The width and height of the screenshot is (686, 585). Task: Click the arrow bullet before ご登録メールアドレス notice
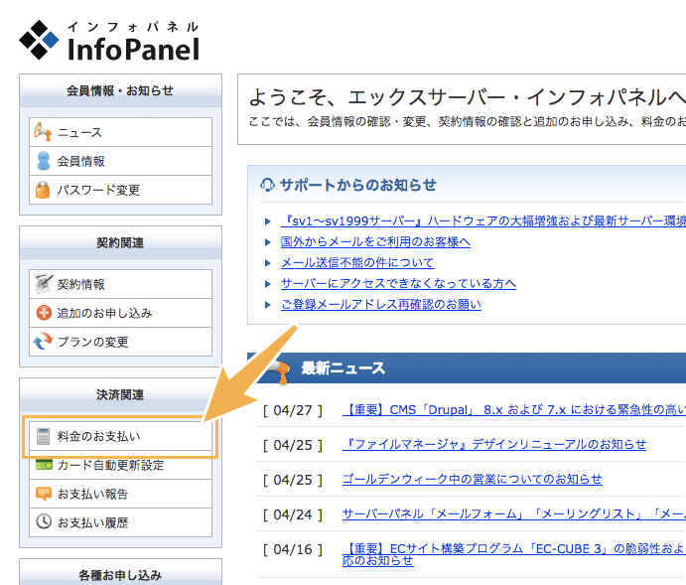pos(268,305)
